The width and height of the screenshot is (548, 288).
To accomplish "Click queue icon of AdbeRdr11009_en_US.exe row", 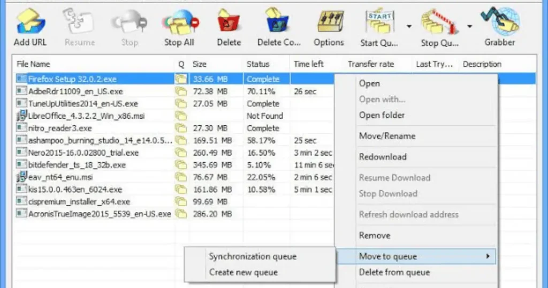I will [x=181, y=92].
